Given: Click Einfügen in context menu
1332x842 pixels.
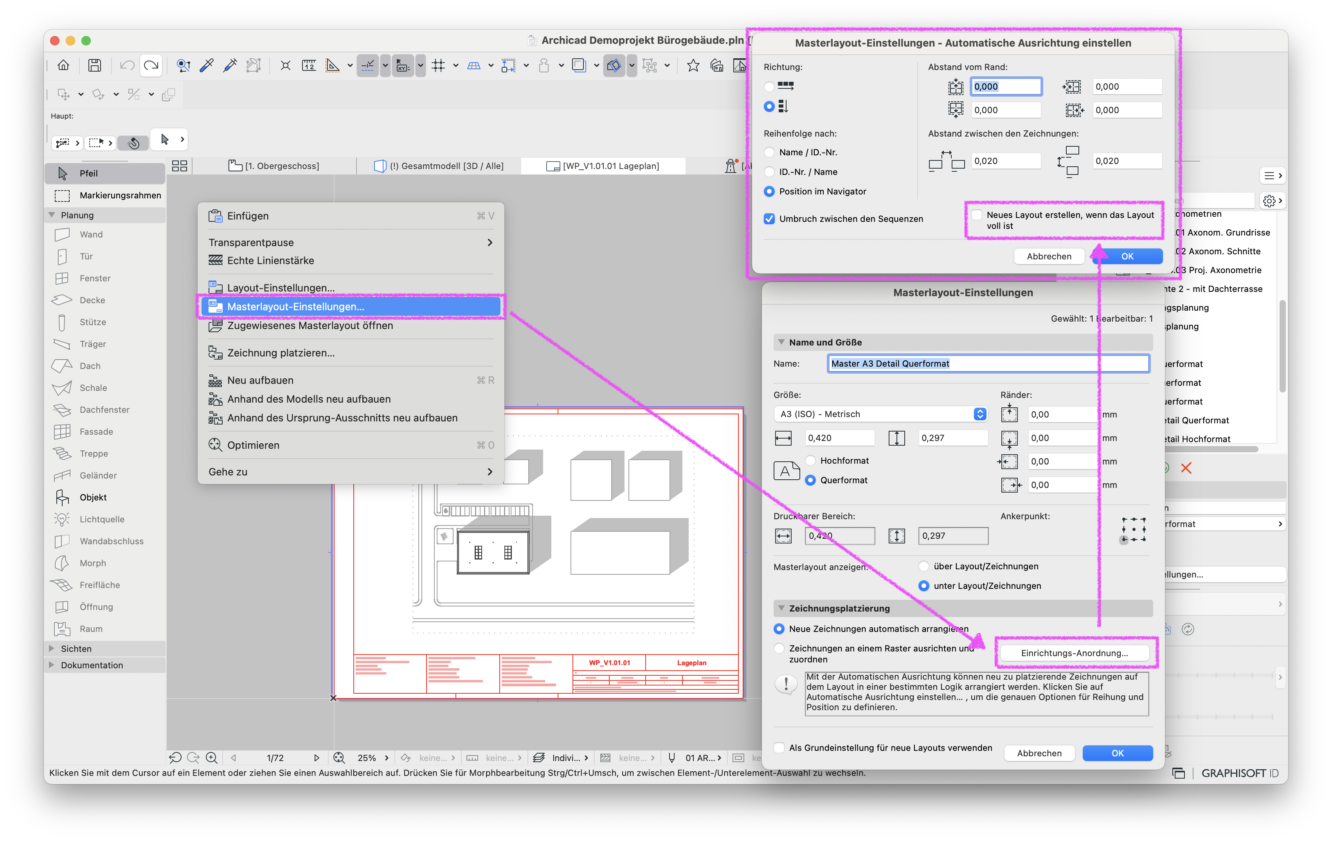Looking at the screenshot, I should pyautogui.click(x=351, y=216).
